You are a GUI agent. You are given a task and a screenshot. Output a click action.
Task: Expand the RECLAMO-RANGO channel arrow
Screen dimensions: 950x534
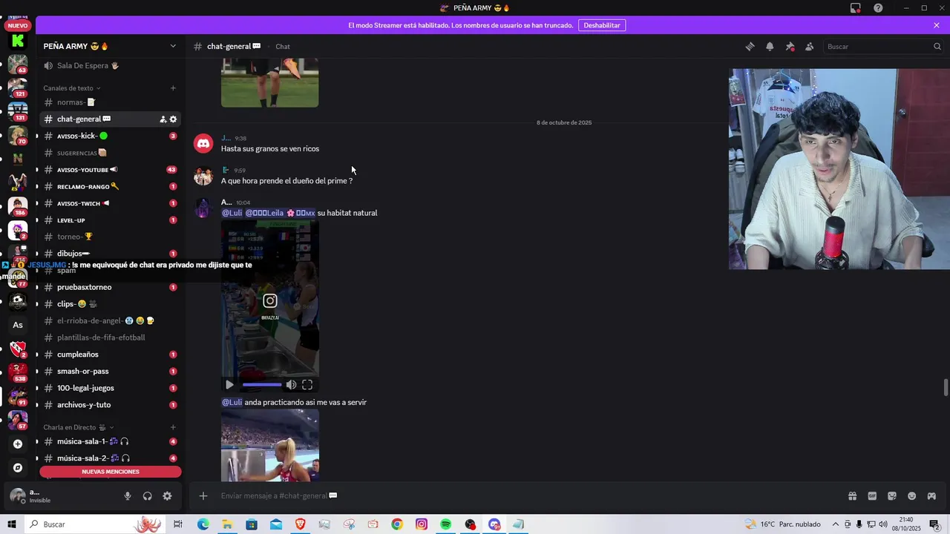tap(37, 187)
